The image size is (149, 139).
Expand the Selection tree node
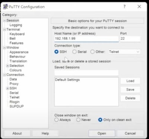7,66
